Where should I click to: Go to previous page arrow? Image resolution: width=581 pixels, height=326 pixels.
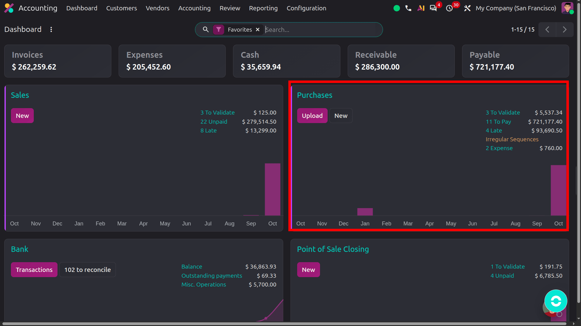coord(547,29)
